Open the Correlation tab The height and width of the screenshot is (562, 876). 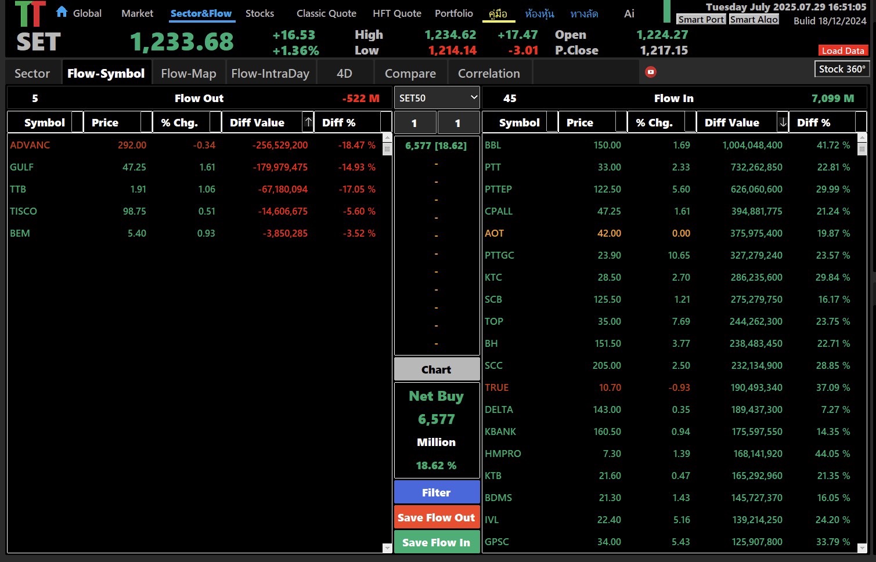click(489, 73)
